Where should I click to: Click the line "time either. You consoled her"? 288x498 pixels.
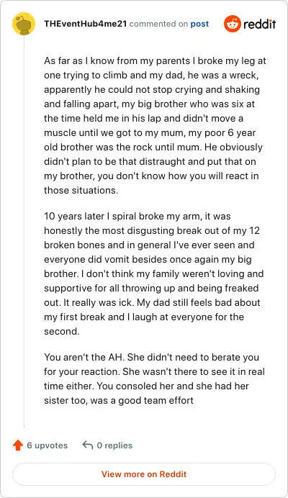(x=146, y=386)
